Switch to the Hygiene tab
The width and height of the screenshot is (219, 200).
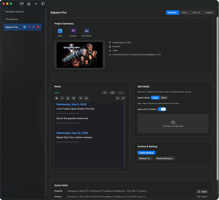click(209, 13)
